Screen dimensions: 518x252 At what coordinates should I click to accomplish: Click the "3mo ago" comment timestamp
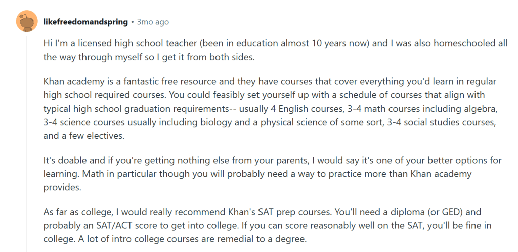click(153, 22)
